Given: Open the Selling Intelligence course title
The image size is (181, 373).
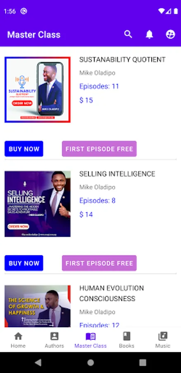Looking at the screenshot, I should 117,174.
